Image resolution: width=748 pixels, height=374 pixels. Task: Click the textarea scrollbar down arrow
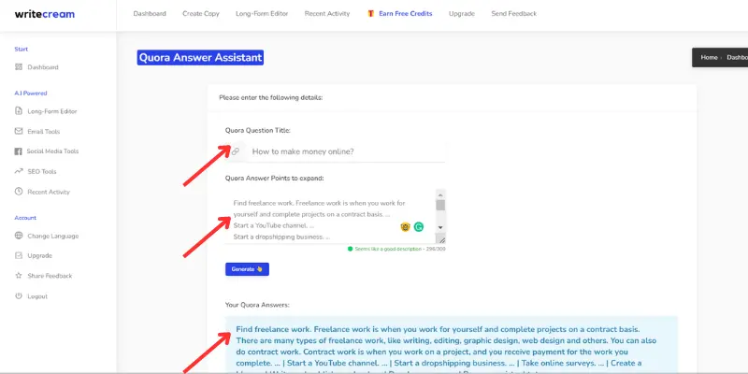tap(440, 227)
